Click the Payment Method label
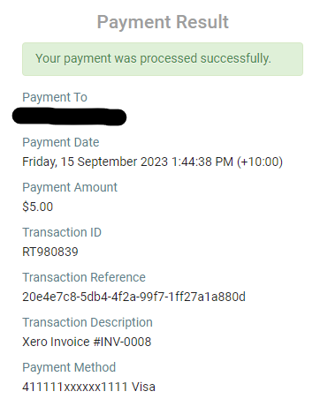This screenshot has width=320, height=399. [x=69, y=367]
